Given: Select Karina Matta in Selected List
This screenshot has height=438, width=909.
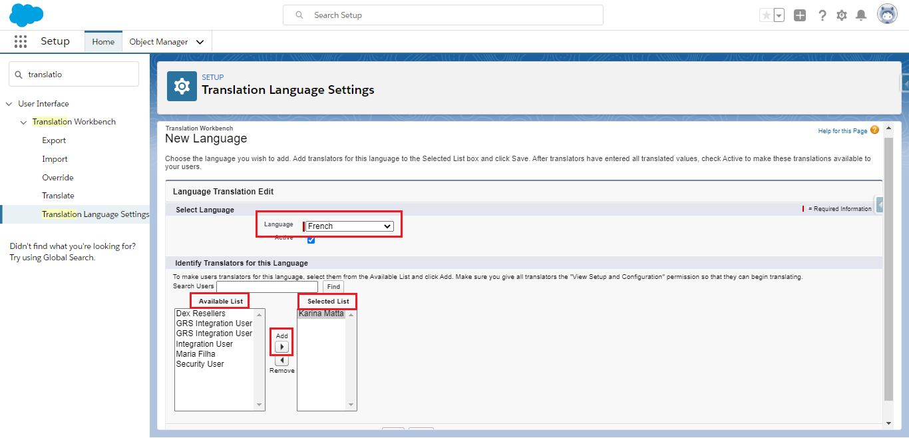Looking at the screenshot, I should coord(321,314).
